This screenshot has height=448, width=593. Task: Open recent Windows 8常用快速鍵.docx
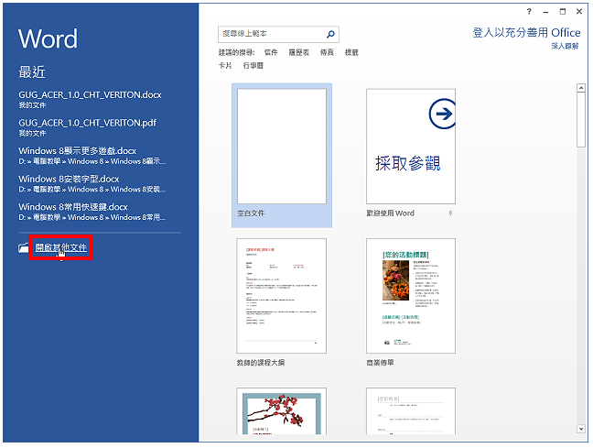tap(92, 212)
